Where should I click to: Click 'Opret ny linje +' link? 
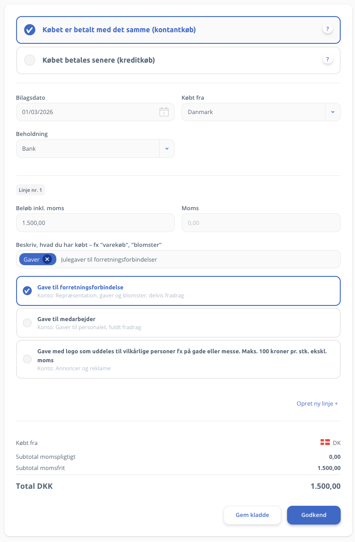317,403
